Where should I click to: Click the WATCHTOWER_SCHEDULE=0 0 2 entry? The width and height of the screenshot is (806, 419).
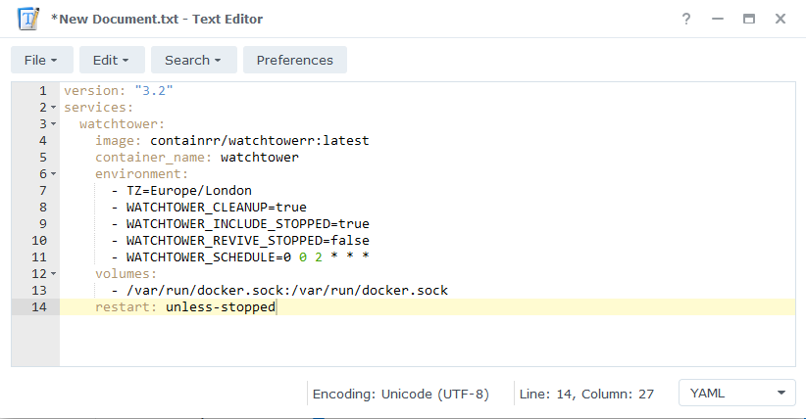(x=248, y=257)
